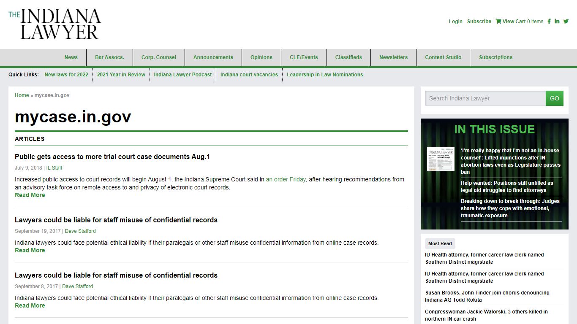This screenshot has width=577, height=324.
Task: Open 'Breaking down to break through' story
Action: tap(510, 208)
